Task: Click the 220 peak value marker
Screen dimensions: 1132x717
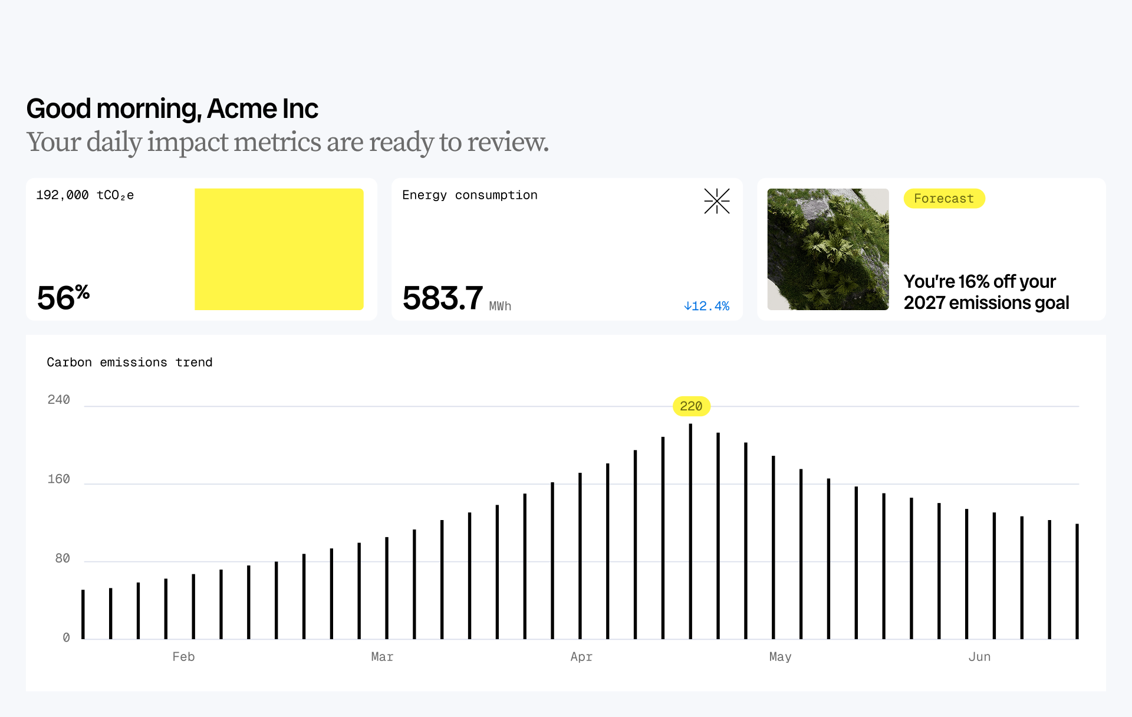Action: click(691, 406)
